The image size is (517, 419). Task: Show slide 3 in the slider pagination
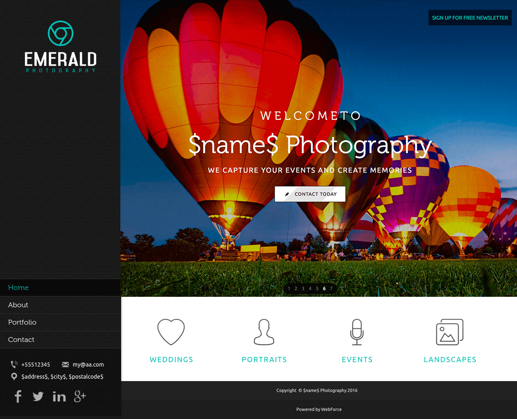tap(303, 289)
